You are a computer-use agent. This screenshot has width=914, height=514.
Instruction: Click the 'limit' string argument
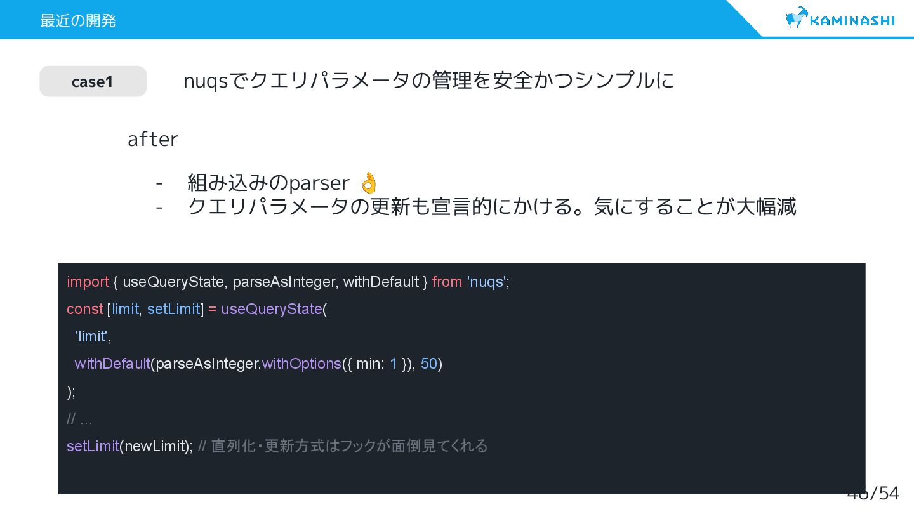(91, 336)
